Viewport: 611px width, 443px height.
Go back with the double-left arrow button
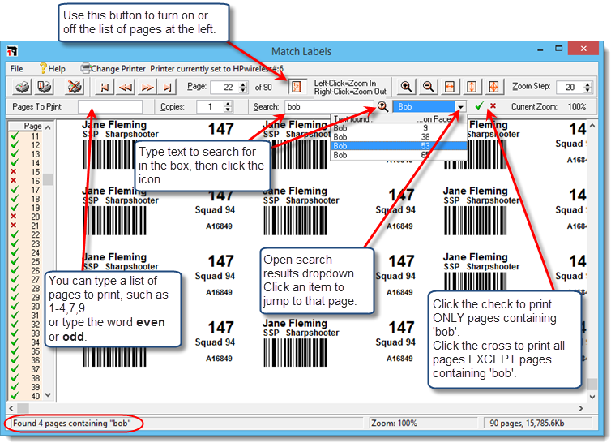point(126,87)
